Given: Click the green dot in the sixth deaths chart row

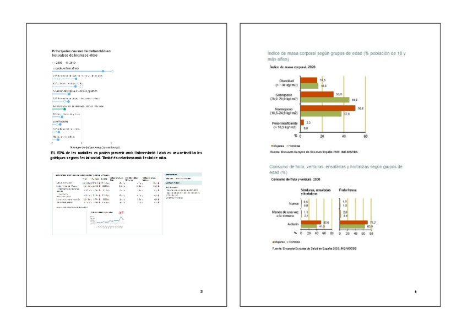Looking at the screenshot, I should (x=64, y=109).
